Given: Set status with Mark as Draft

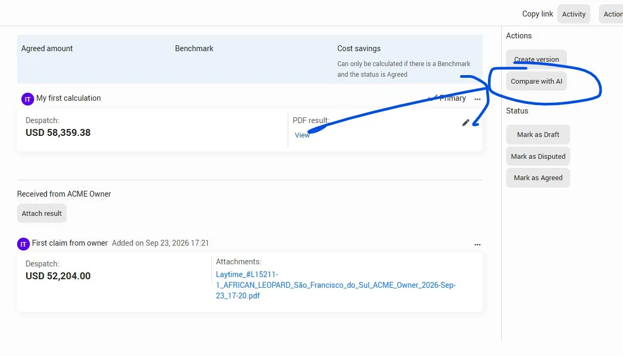Looking at the screenshot, I should (538, 134).
